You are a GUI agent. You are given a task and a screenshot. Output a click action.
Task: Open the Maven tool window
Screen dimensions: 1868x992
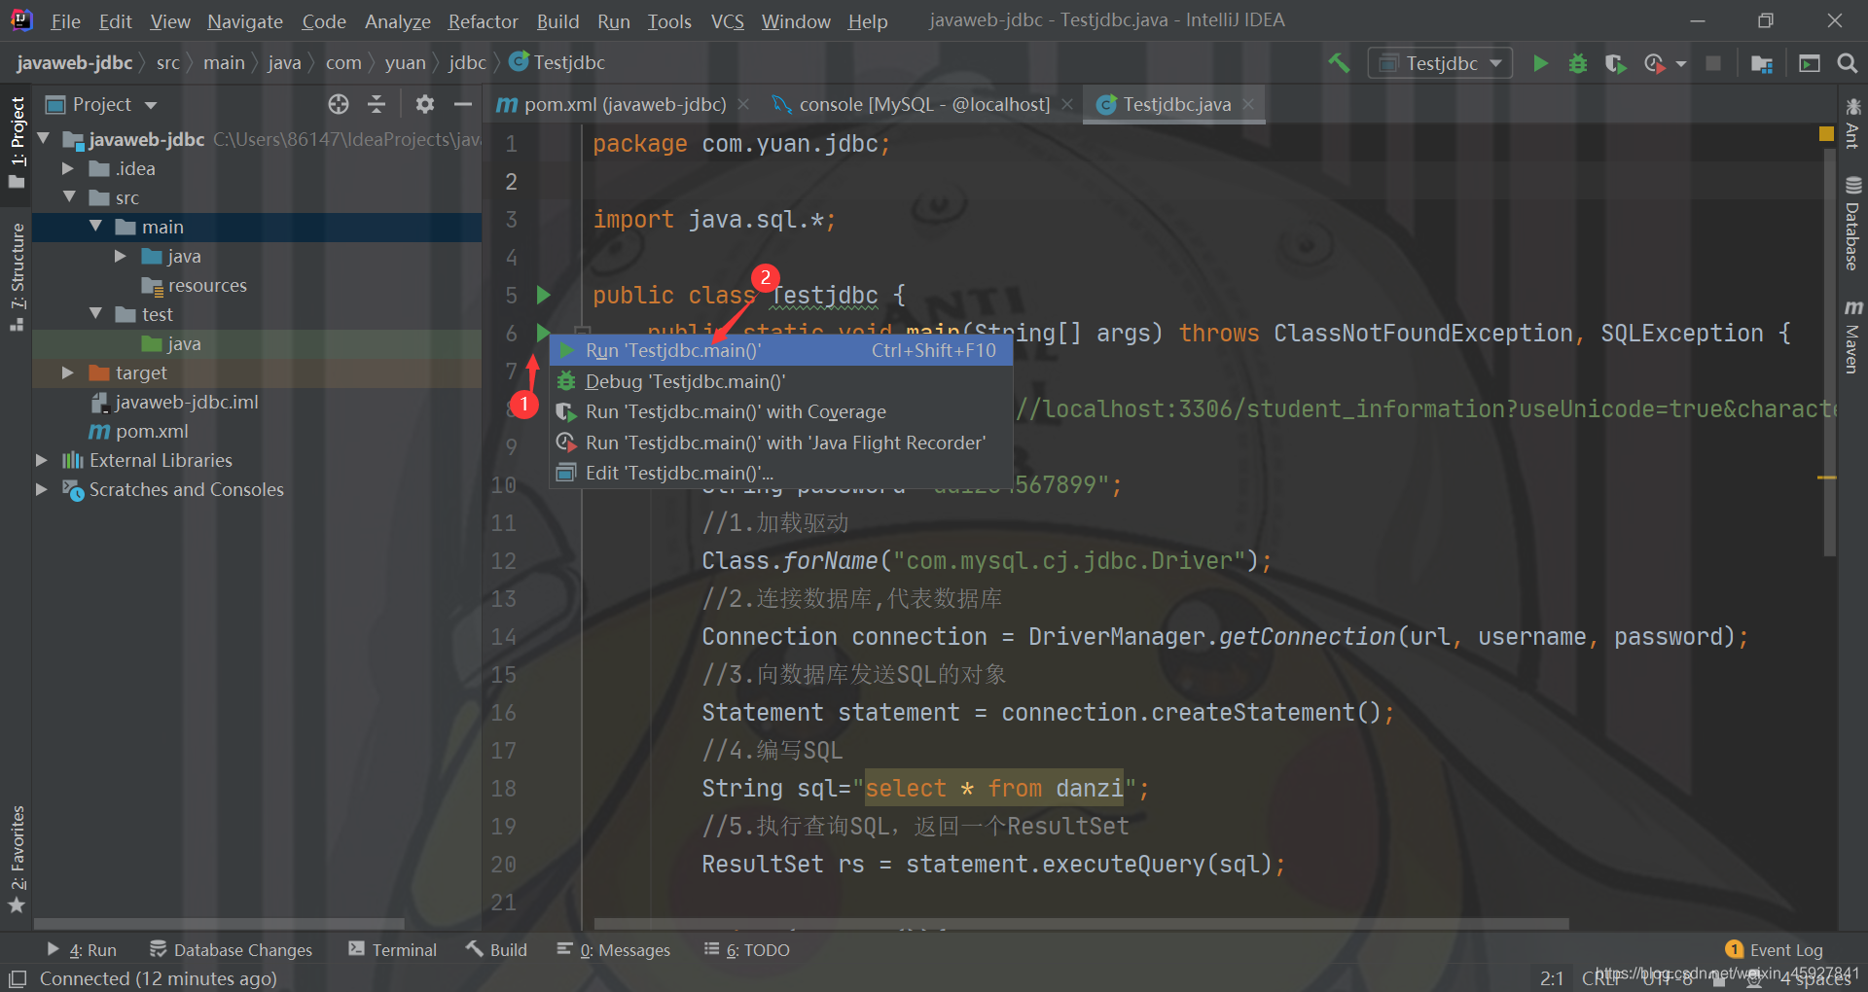click(1852, 337)
